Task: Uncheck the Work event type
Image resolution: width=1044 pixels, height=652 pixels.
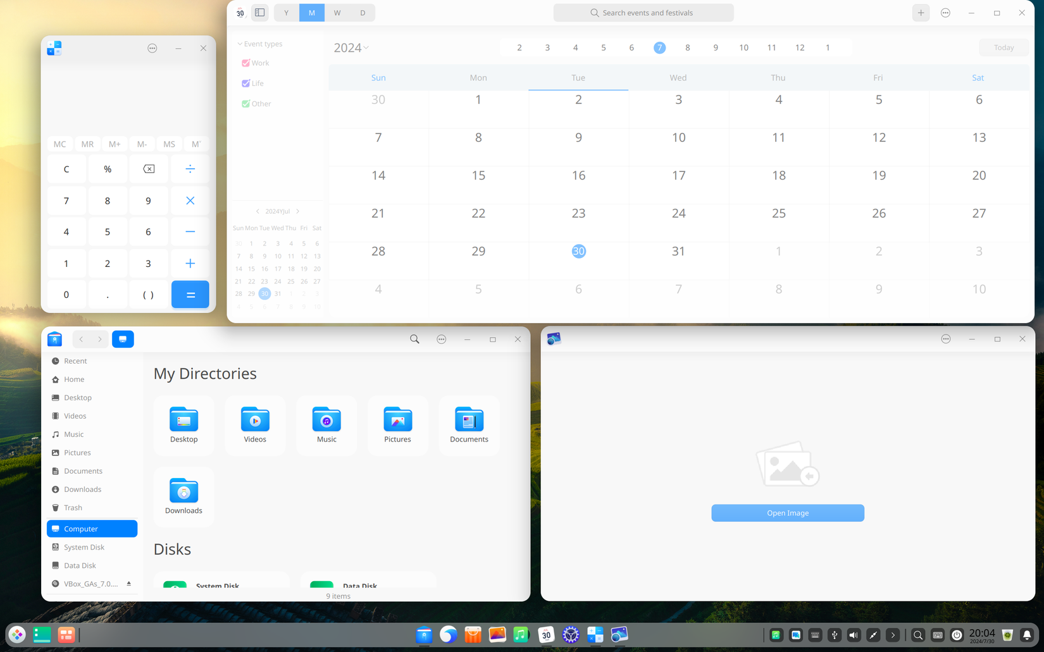Action: point(246,63)
